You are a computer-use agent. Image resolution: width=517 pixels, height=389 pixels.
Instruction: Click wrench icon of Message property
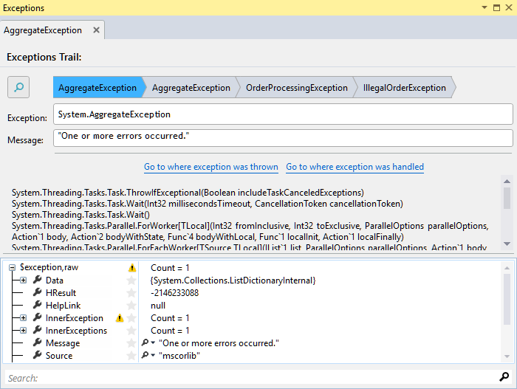tap(37, 342)
